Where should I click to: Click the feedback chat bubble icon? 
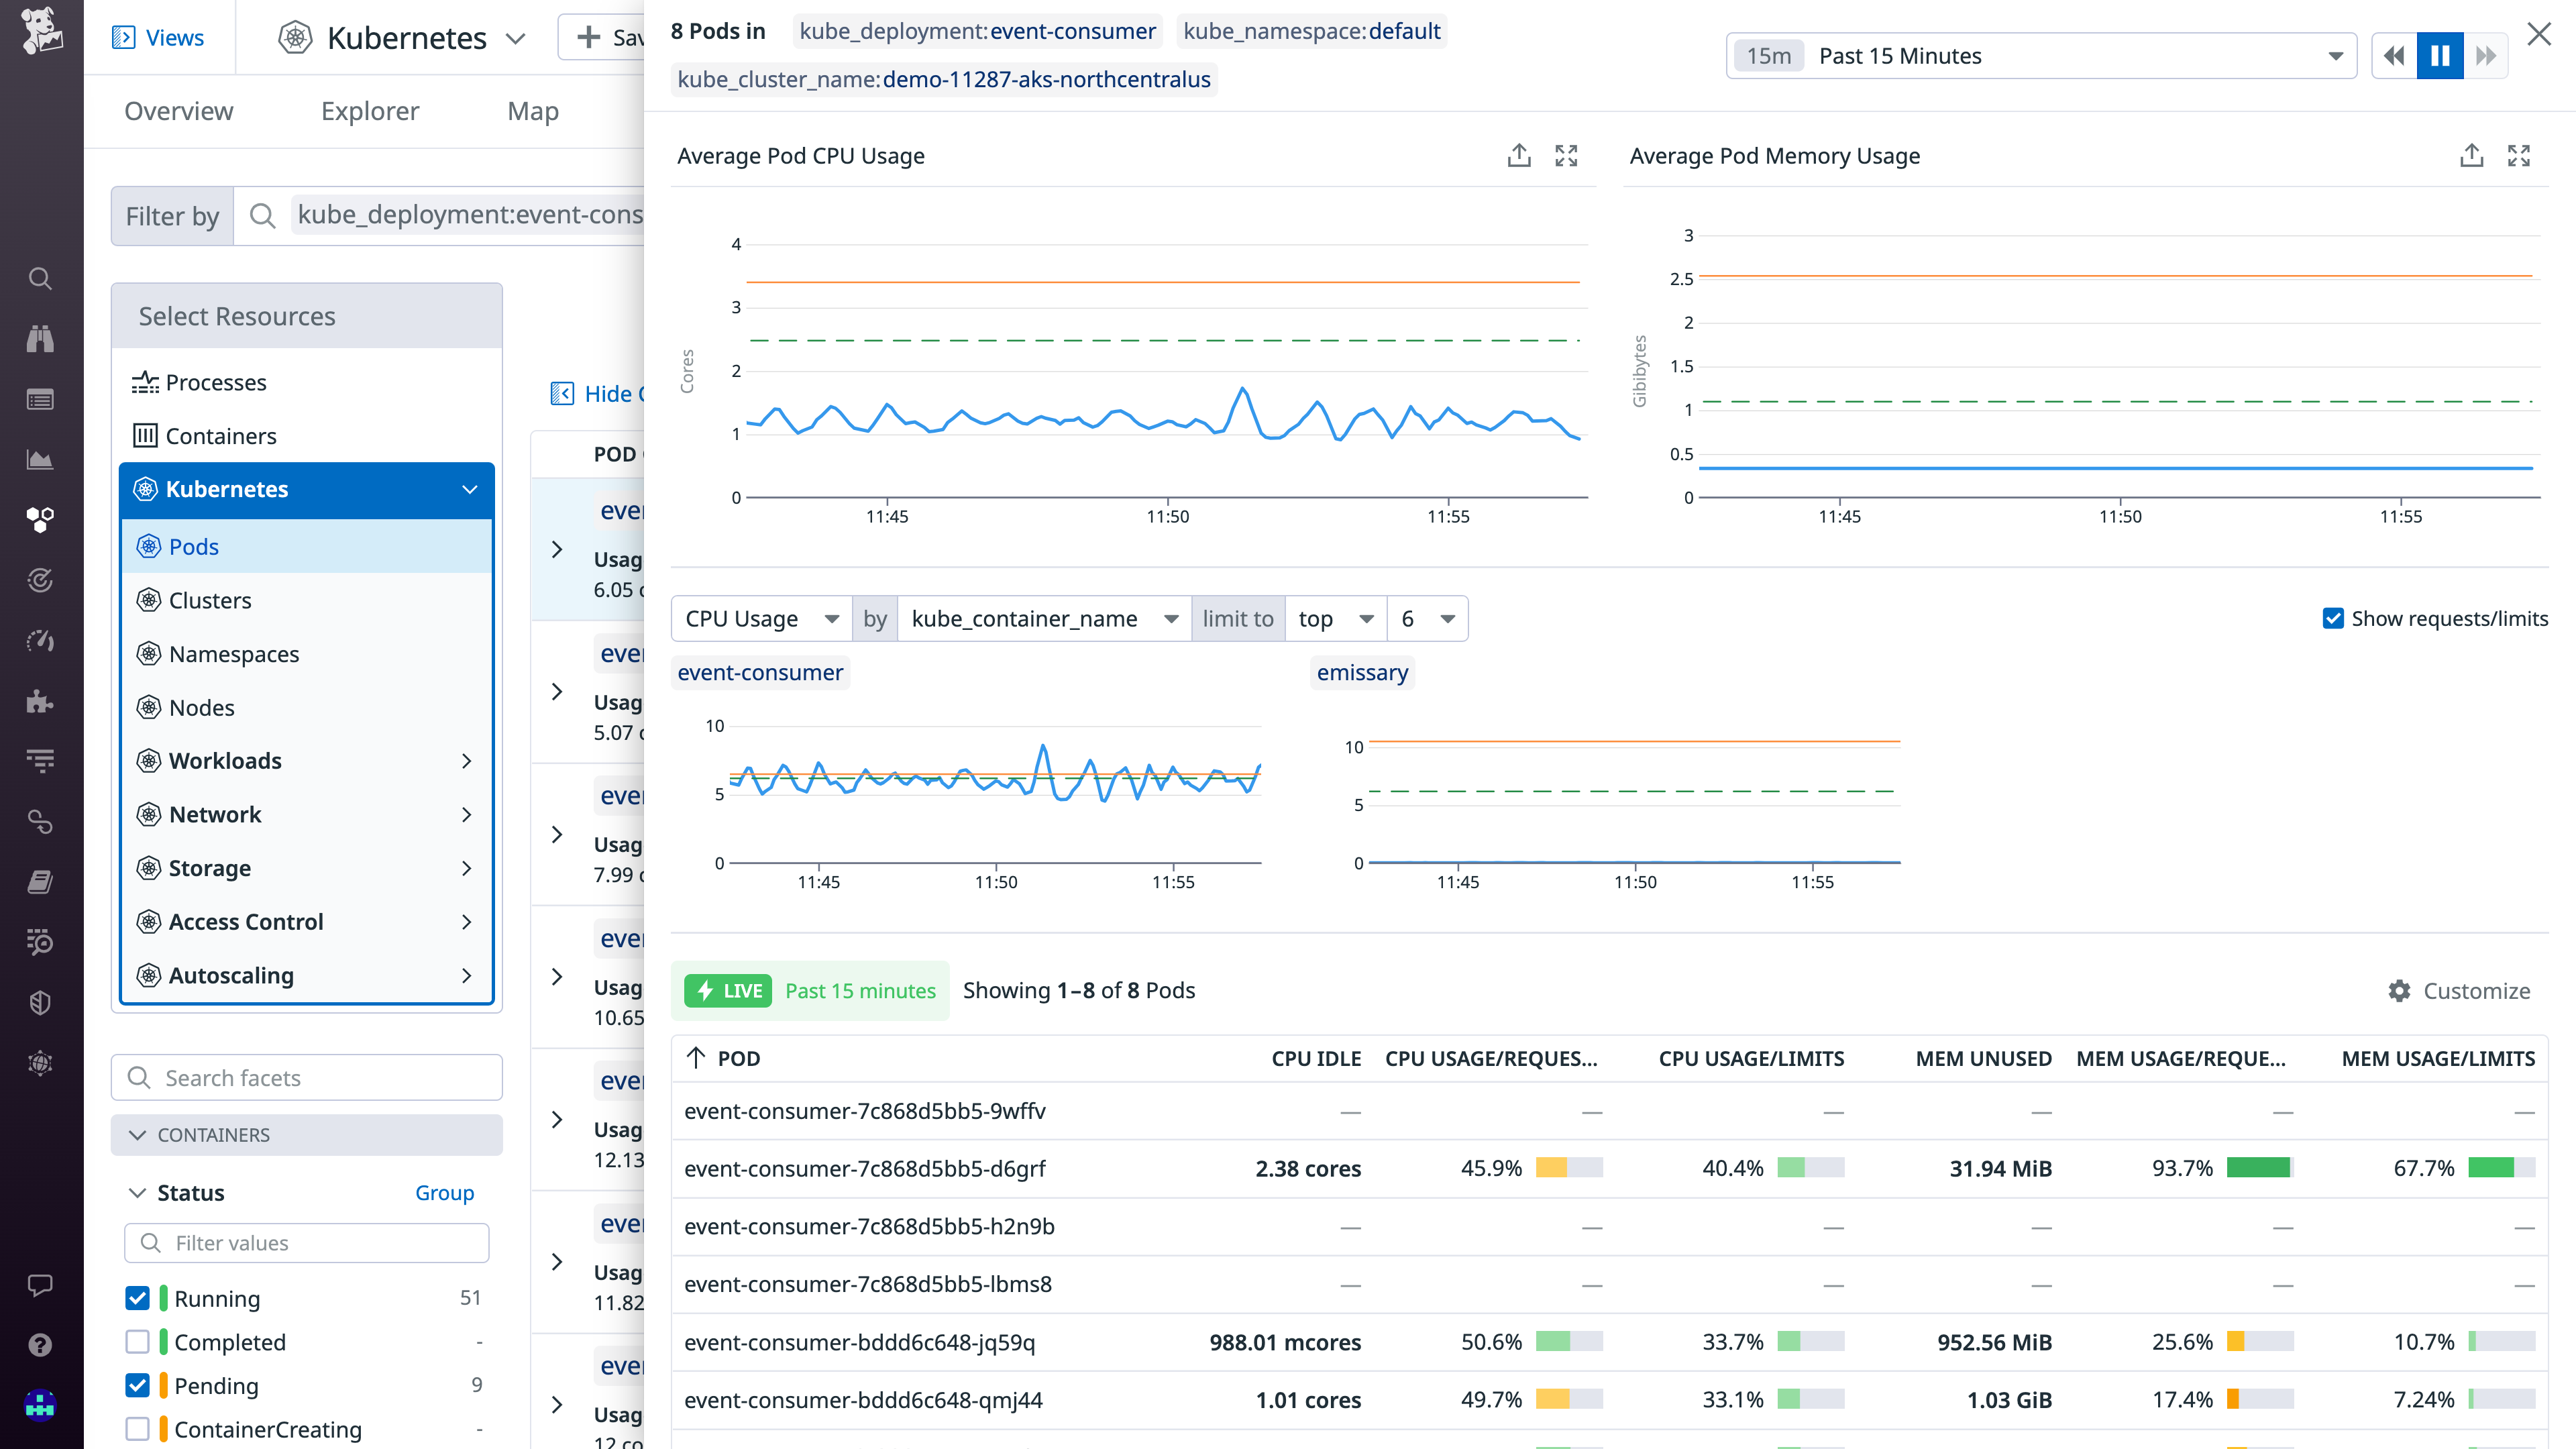coord(40,1285)
